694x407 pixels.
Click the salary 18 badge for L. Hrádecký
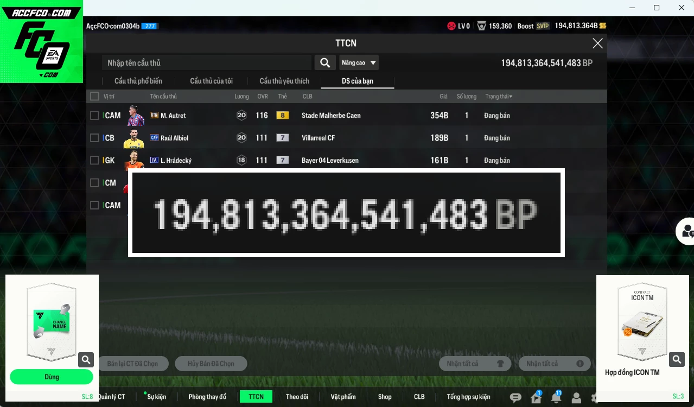pyautogui.click(x=241, y=160)
